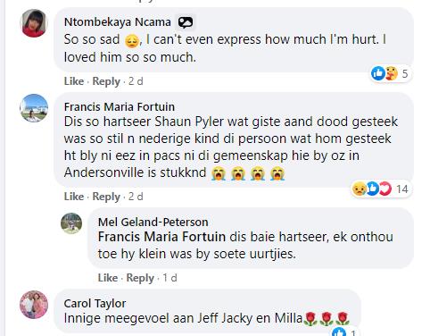Open Carol Taylor's profile picture
Viewport: 430px width, 336px height.
pyautogui.click(x=34, y=305)
